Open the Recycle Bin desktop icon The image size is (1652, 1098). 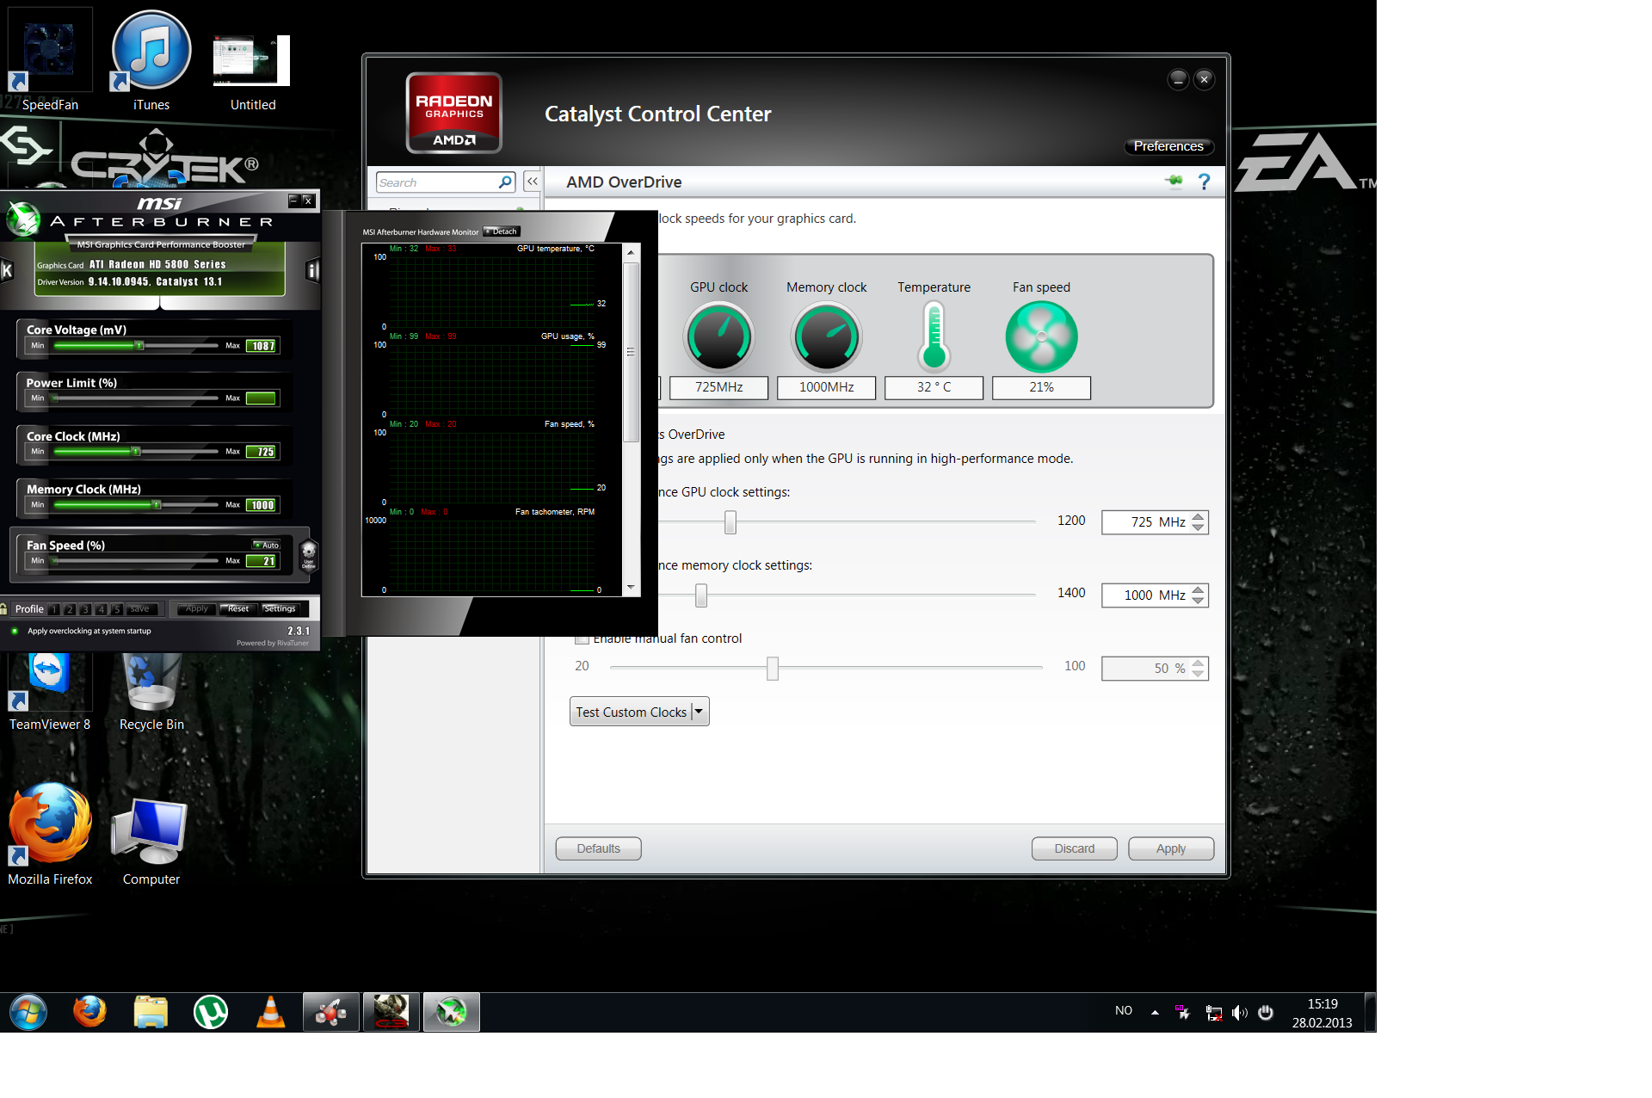151,691
